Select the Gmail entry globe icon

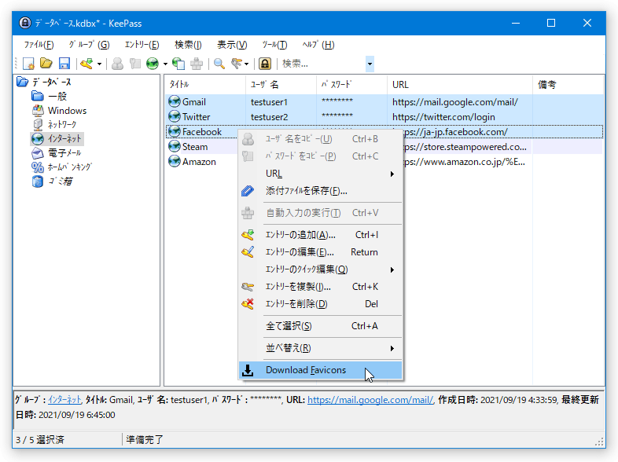(175, 101)
